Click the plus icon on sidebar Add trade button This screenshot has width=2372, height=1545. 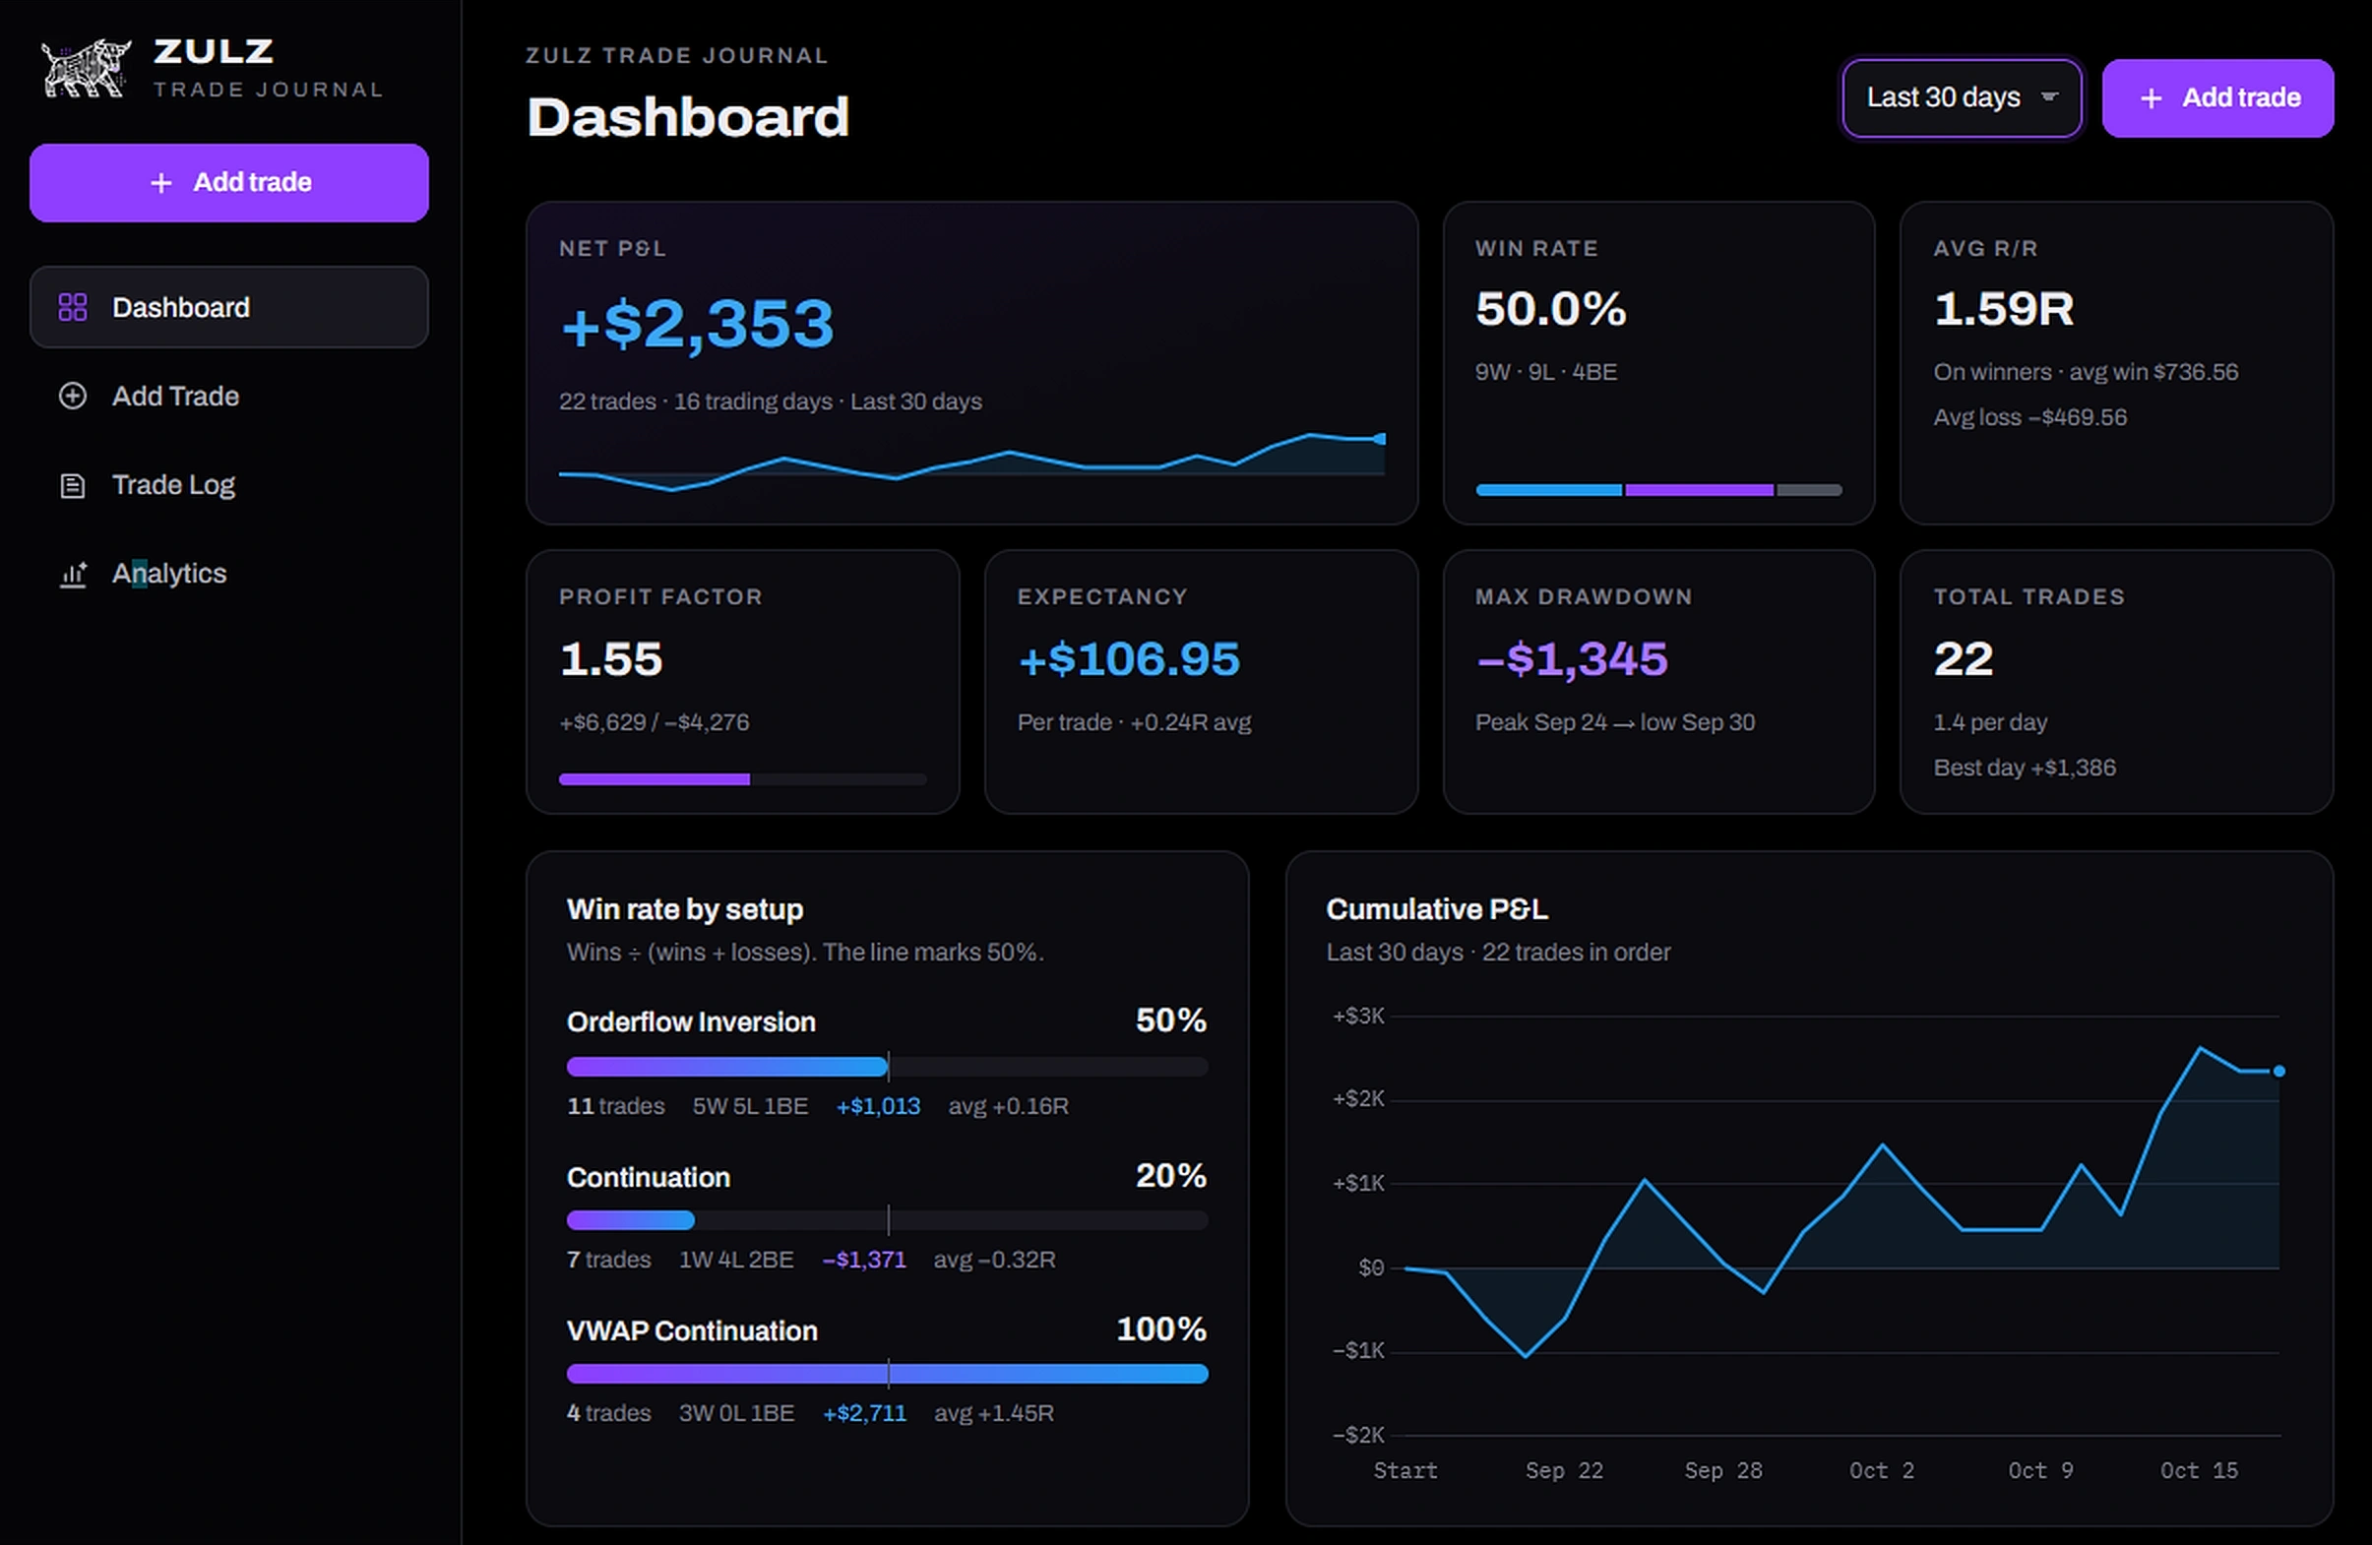pos(160,182)
